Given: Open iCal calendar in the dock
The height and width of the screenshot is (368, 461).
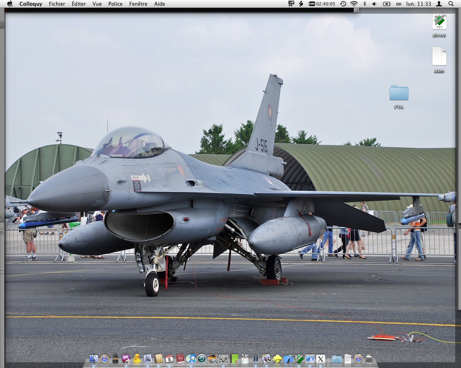Looking at the screenshot, I should (x=169, y=358).
